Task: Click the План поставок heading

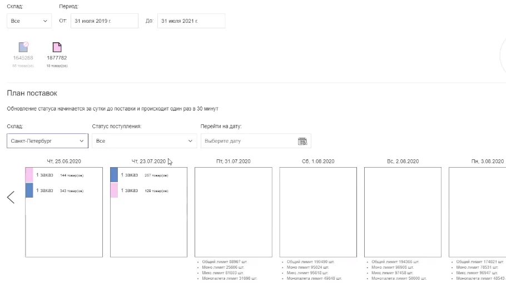Action: (32, 93)
